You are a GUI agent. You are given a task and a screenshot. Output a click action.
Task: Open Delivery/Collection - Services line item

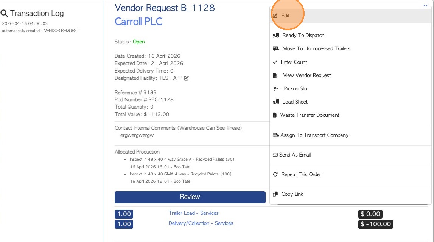pyautogui.click(x=201, y=223)
